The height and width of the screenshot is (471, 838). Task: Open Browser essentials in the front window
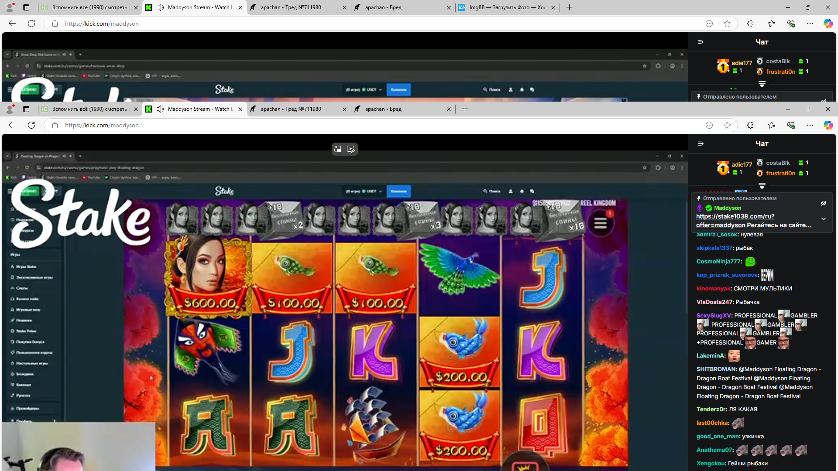click(791, 125)
